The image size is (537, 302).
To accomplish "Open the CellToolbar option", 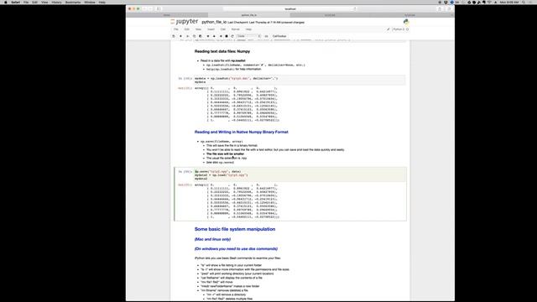I will coord(279,36).
